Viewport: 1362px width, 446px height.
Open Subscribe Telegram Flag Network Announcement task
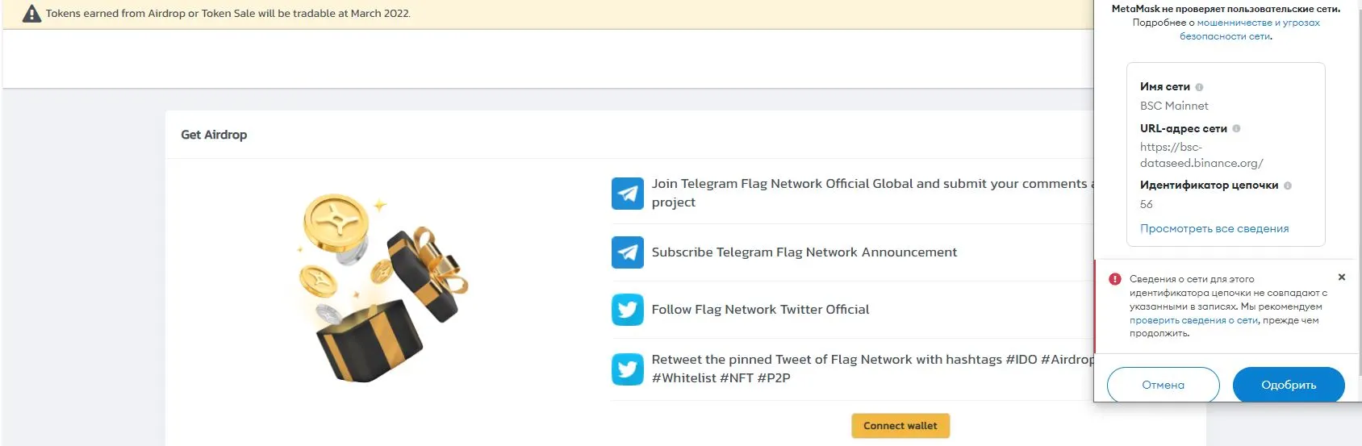tap(804, 252)
